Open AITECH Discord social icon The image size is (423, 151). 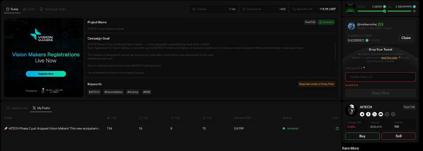point(381,114)
